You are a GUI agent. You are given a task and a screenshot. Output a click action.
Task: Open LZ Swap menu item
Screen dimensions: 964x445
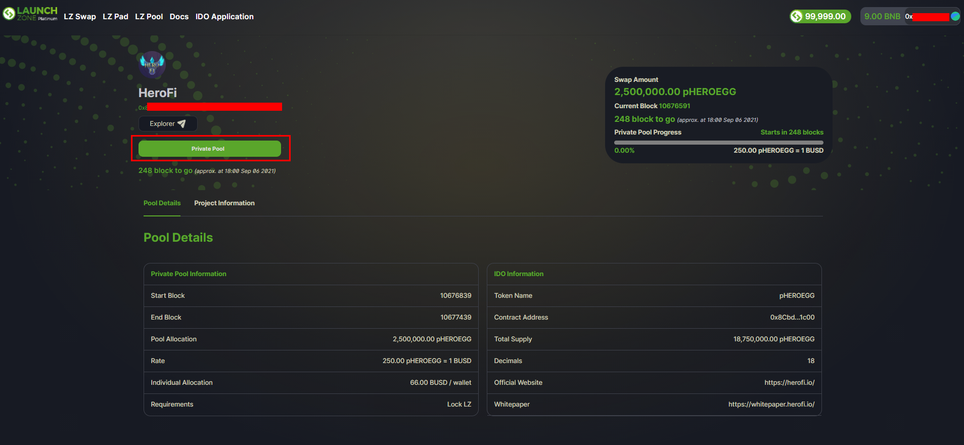[80, 16]
